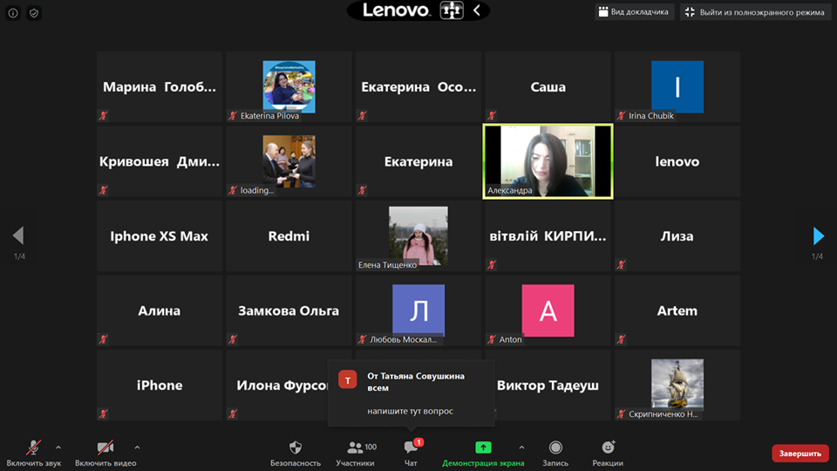The height and width of the screenshot is (471, 837).
Task: Expand video options arrow beside camera
Action: 137,447
